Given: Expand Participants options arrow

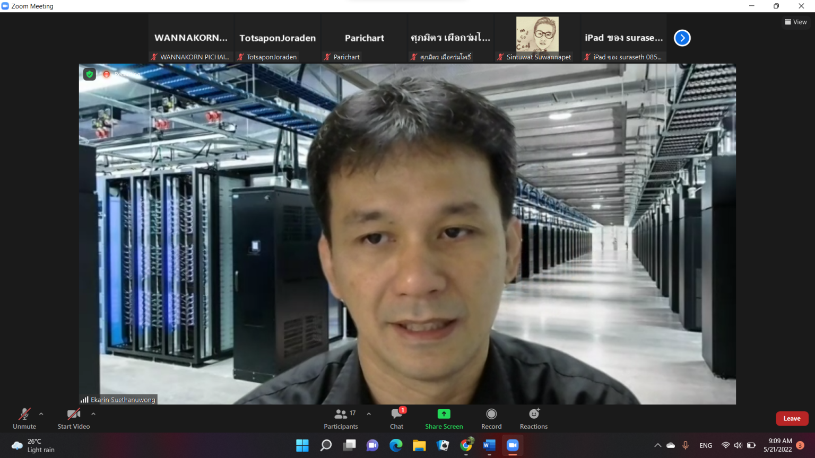Looking at the screenshot, I should (369, 414).
